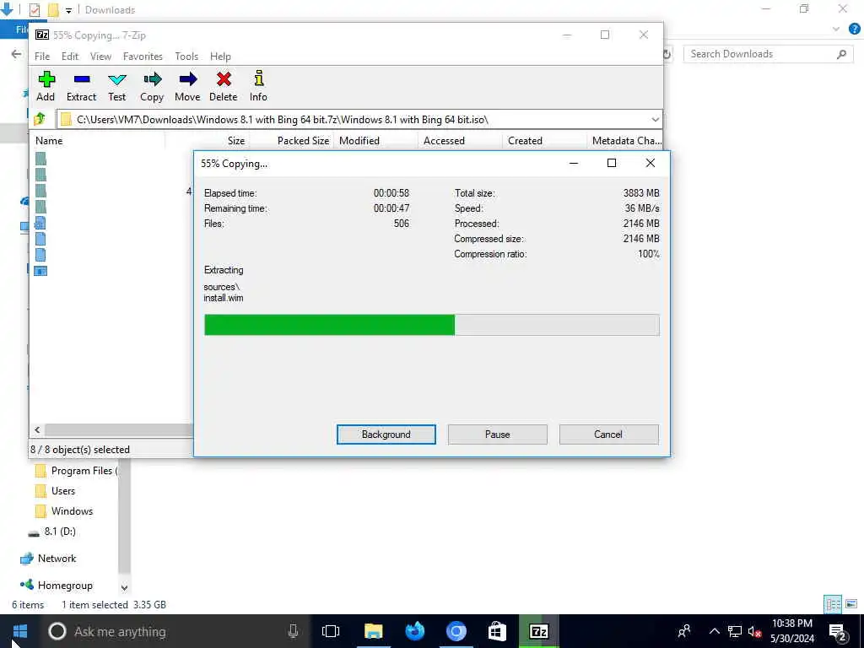The height and width of the screenshot is (648, 864).
Task: Expand the 7-Zip address path dropdown
Action: coord(655,120)
